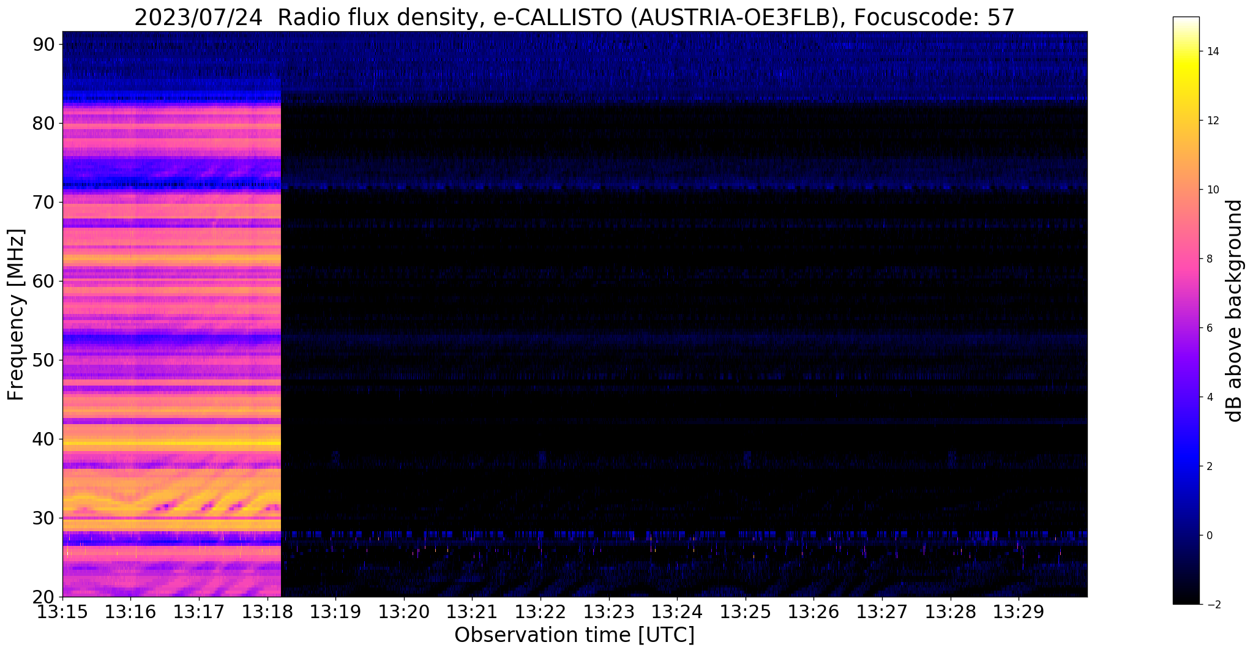Viewport: 1253px width, 653px height.
Task: Click the 13:22 time tick label
Action: click(x=540, y=612)
